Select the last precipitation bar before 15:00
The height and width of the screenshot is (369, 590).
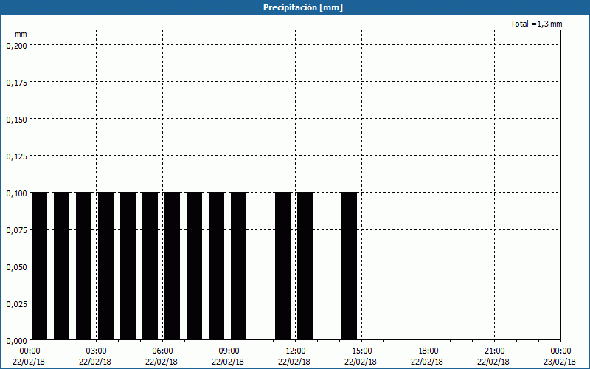click(x=349, y=266)
